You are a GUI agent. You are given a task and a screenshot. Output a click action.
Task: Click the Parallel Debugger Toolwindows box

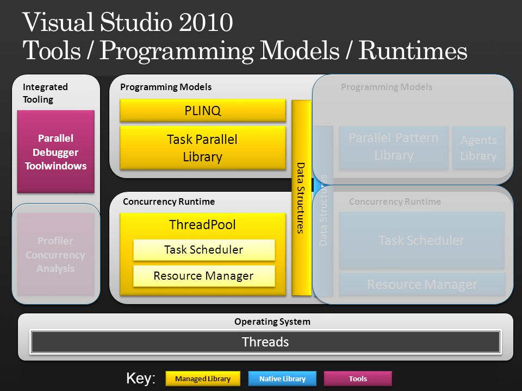pyautogui.click(x=56, y=152)
